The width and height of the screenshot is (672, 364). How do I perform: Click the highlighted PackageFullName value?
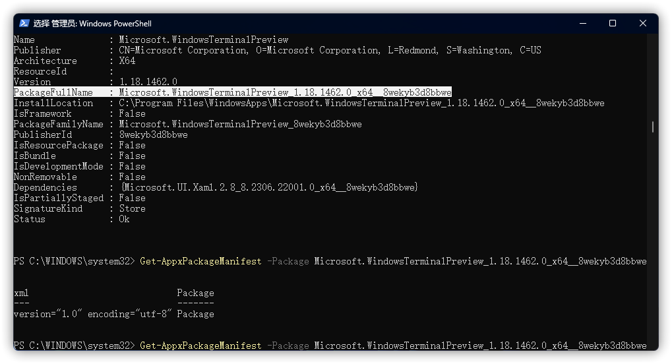(285, 92)
